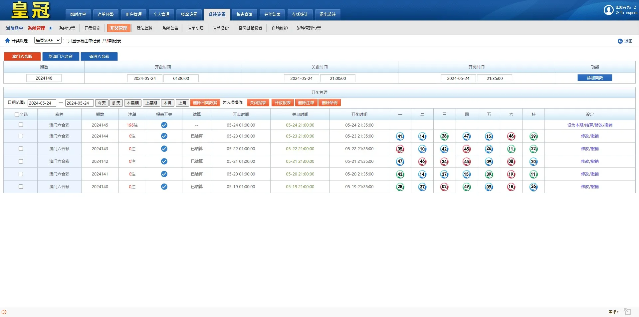
Task: Click the speaker icon in bottom-left corner
Action: click(x=4, y=312)
